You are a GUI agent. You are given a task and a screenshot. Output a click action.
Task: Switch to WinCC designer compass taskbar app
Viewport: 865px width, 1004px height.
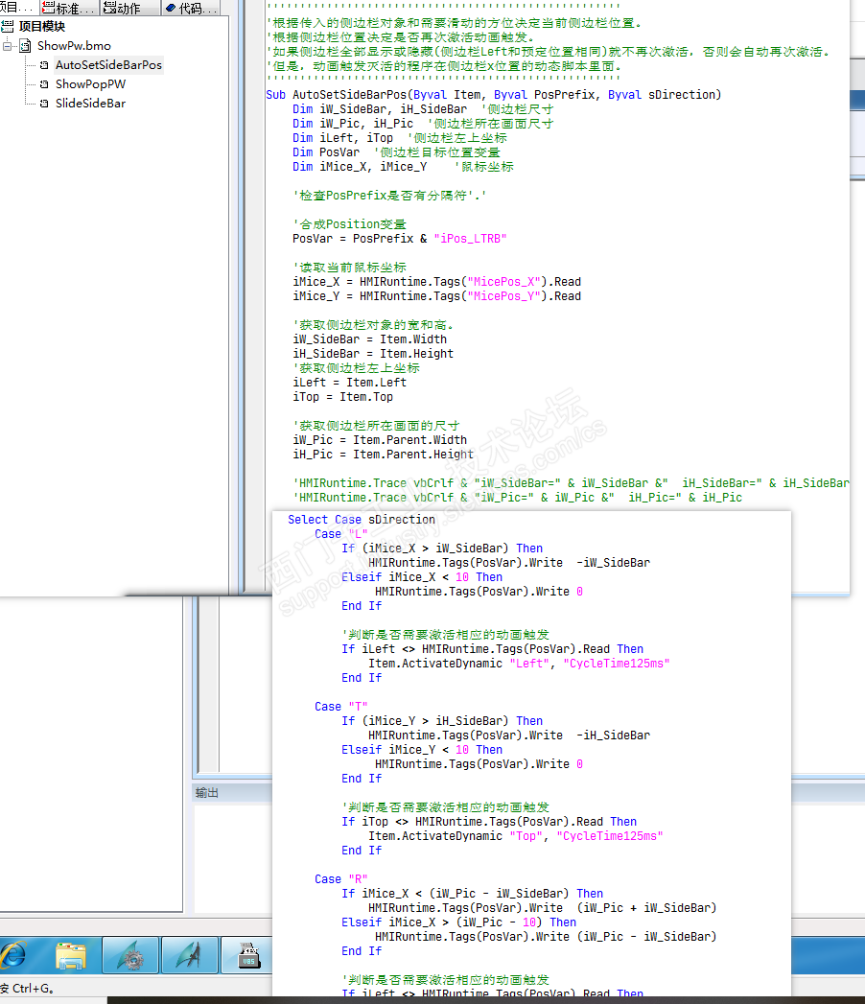(190, 955)
